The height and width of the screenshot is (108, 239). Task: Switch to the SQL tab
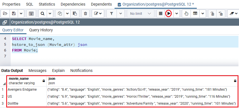coord(30,4)
